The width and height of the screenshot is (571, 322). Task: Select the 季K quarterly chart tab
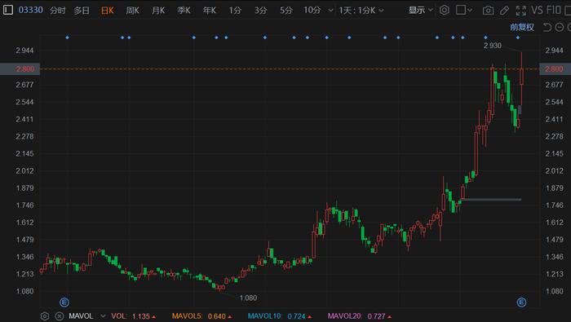(184, 11)
